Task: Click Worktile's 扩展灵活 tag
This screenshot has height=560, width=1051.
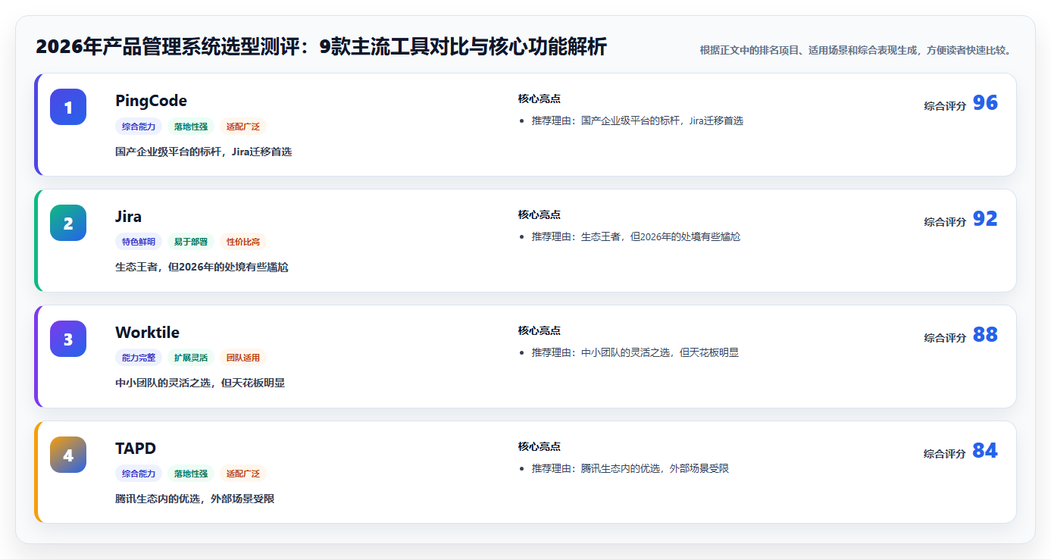Action: tap(191, 358)
